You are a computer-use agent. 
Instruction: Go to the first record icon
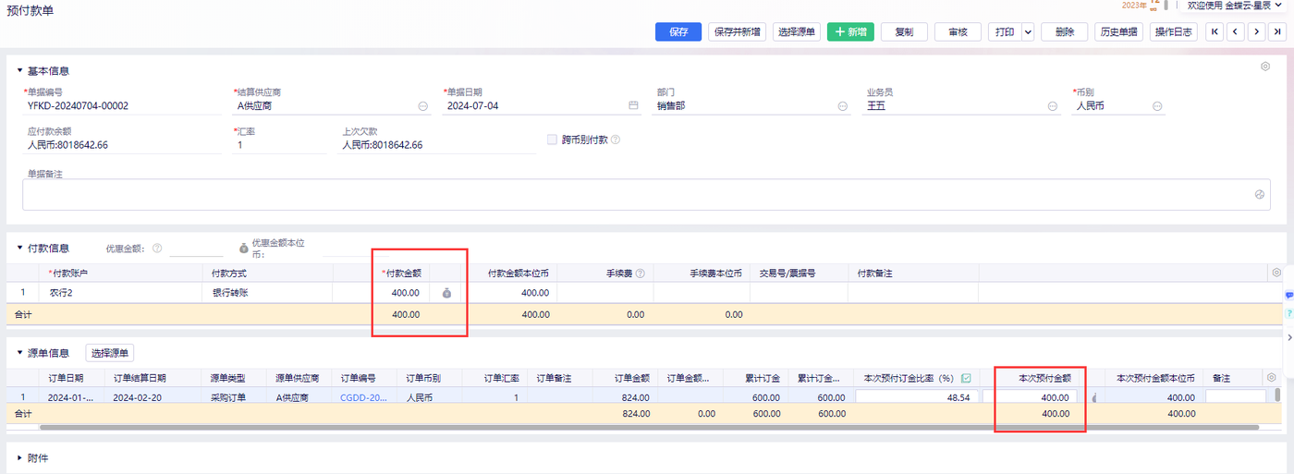coord(1215,31)
